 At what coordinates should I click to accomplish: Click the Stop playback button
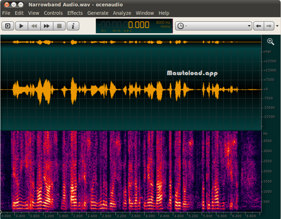pos(59,26)
